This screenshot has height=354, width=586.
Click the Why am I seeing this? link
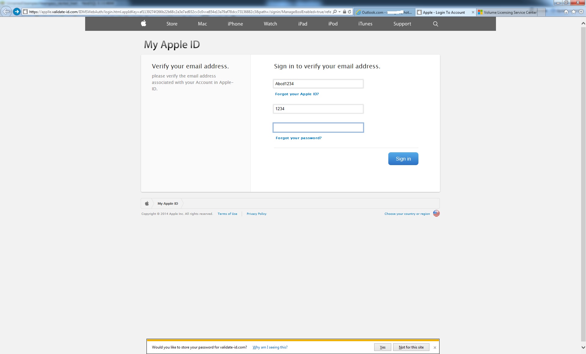(x=270, y=347)
